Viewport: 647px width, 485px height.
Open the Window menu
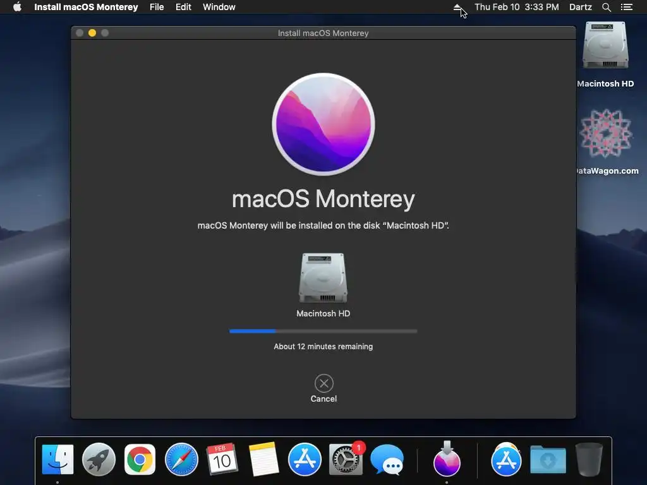coord(219,7)
